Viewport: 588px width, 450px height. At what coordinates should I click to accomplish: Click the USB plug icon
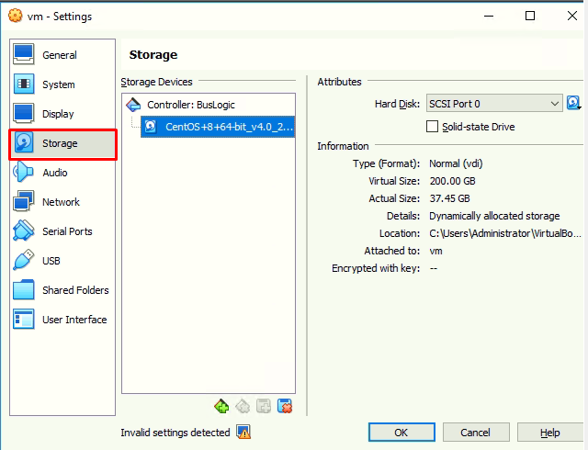tap(23, 260)
